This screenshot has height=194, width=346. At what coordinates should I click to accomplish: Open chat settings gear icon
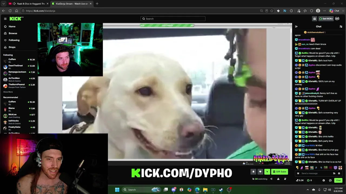324,180
